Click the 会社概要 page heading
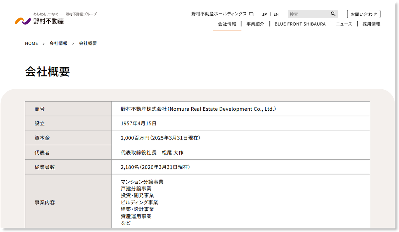399x232 pixels. [x=47, y=72]
